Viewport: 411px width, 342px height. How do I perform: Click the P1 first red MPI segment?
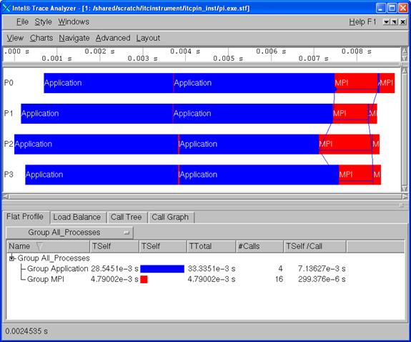[x=350, y=114]
